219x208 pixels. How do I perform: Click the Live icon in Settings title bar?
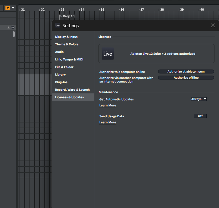click(58, 25)
